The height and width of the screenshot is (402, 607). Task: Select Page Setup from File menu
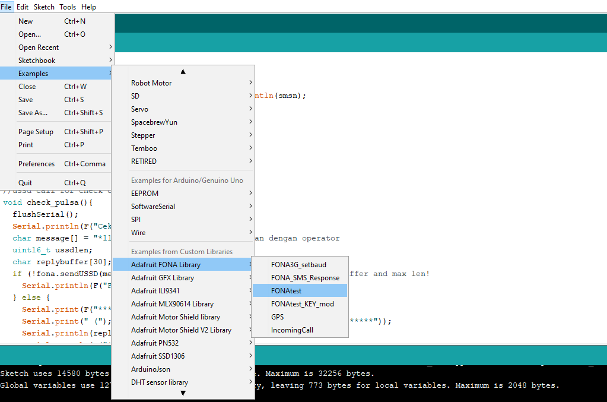(x=37, y=131)
